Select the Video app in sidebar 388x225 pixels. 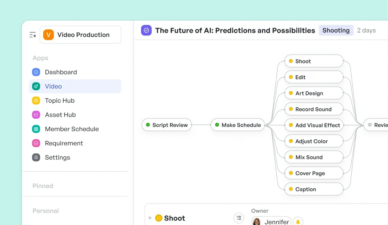75,86
